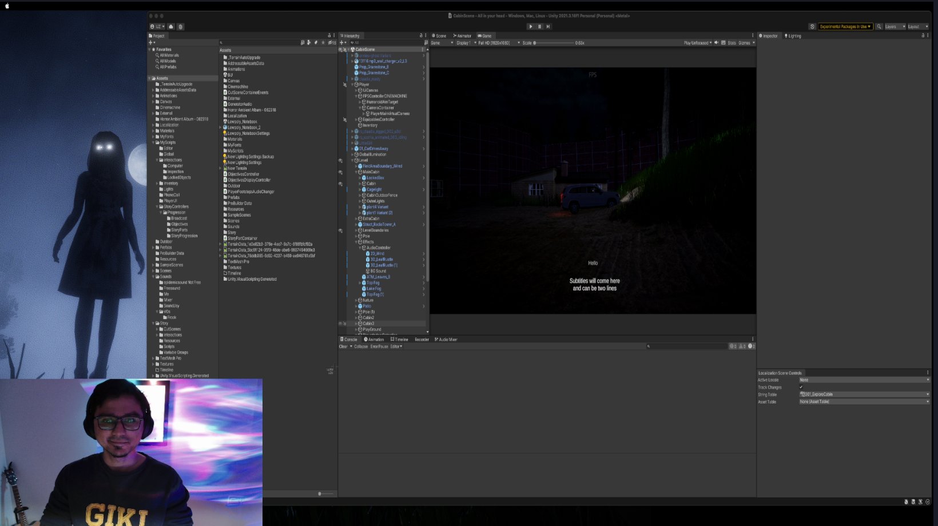Adjust the Game view Scale slider
Image resolution: width=938 pixels, height=526 pixels.
point(554,42)
